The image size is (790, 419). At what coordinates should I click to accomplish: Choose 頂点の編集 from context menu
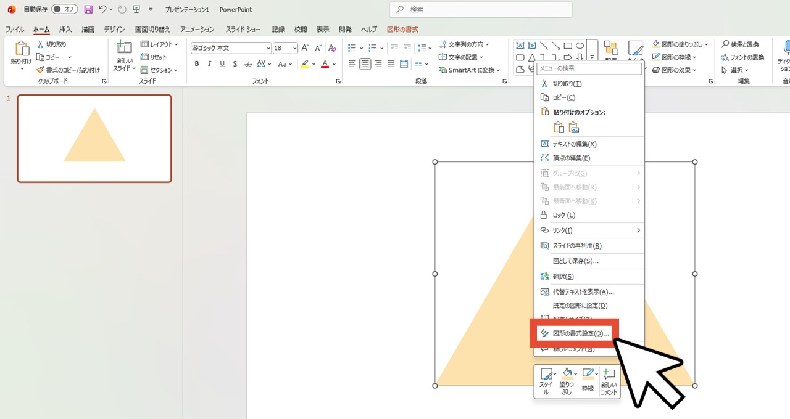coord(571,158)
